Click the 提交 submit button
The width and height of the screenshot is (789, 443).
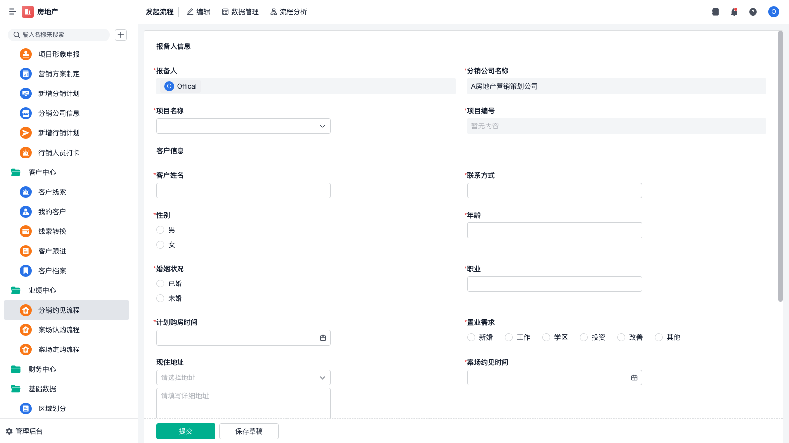point(185,431)
